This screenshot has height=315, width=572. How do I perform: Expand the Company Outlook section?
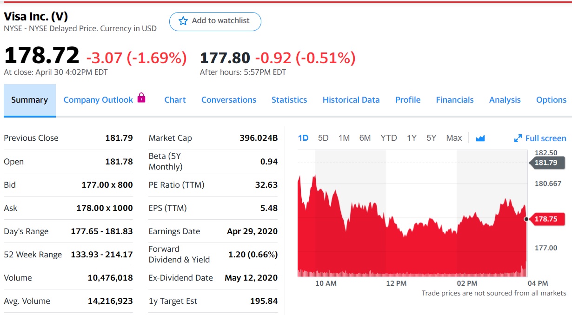(x=98, y=99)
